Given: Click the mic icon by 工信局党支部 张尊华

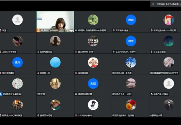Looking at the screenshot, I should (114, 52).
